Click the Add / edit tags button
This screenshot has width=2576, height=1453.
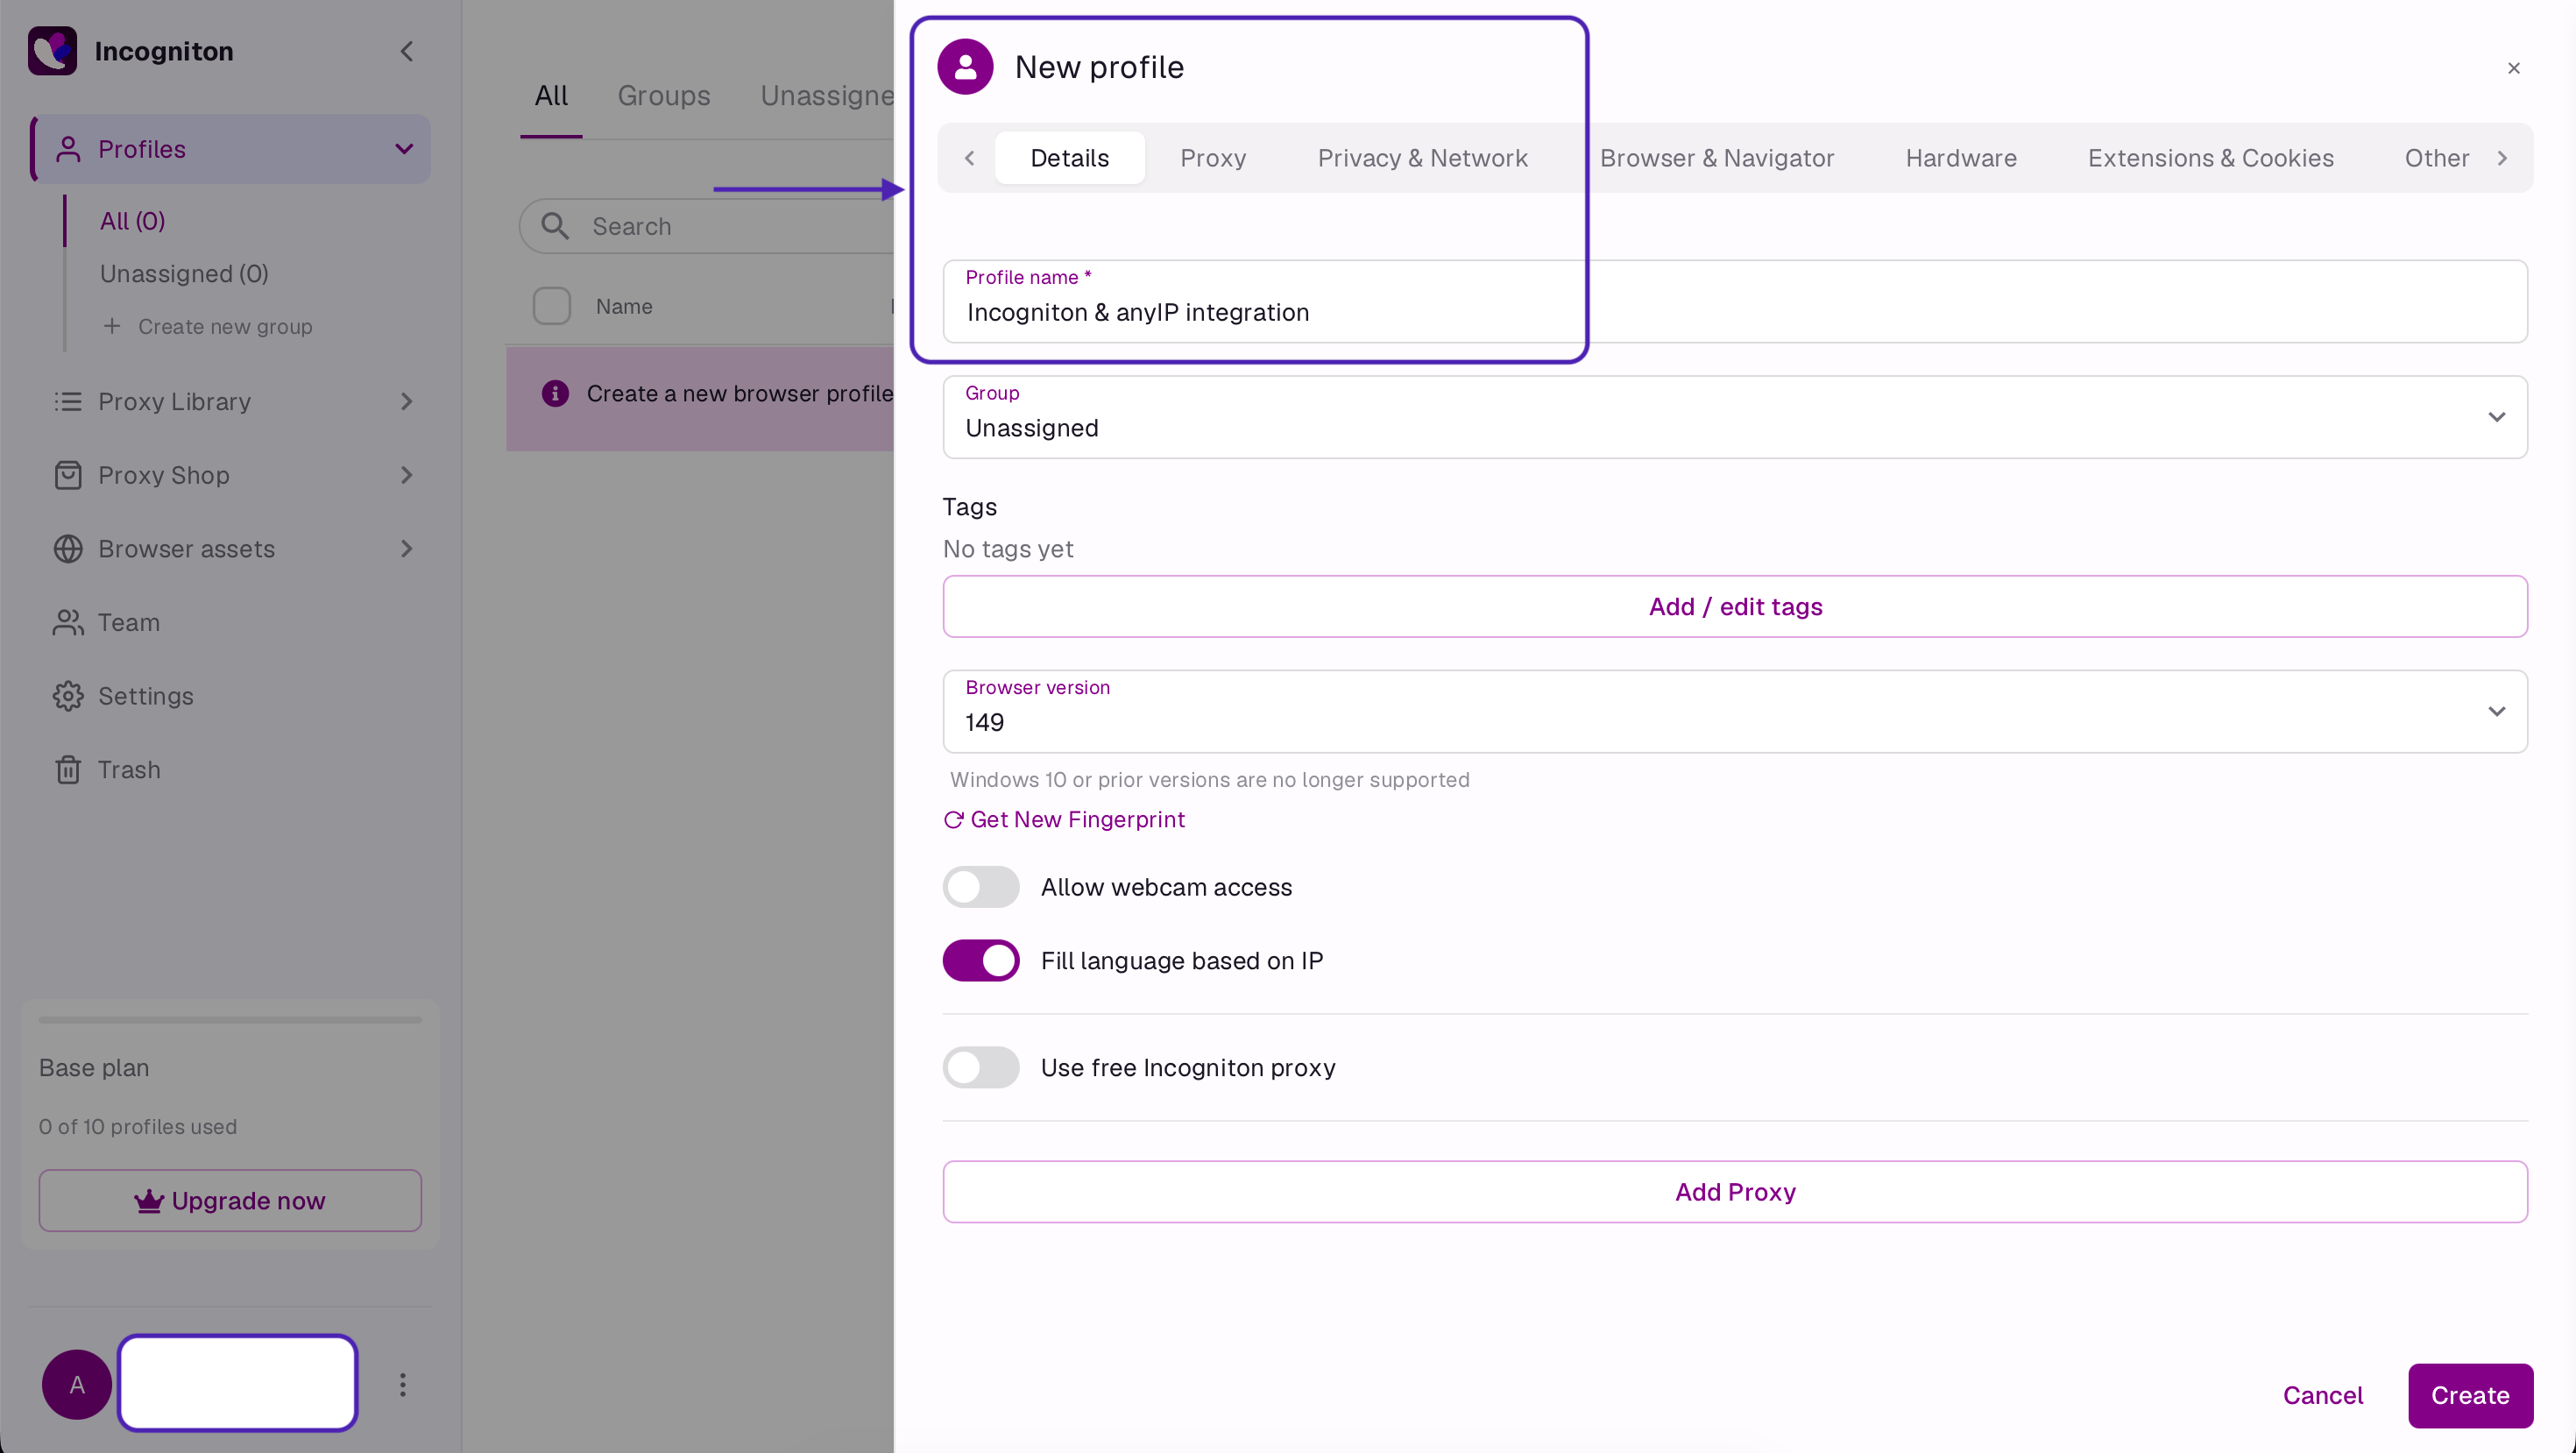click(1735, 606)
